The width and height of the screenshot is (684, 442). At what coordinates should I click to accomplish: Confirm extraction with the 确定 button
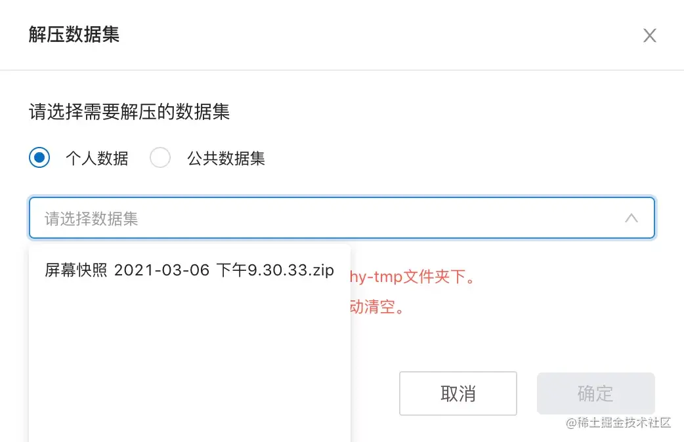click(x=595, y=393)
